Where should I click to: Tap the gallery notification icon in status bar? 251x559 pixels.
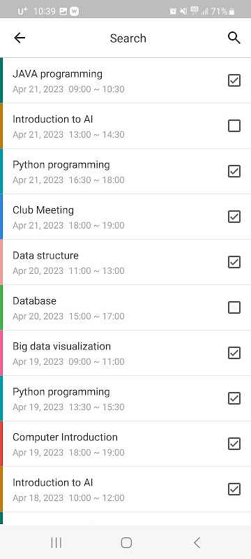pos(63,11)
